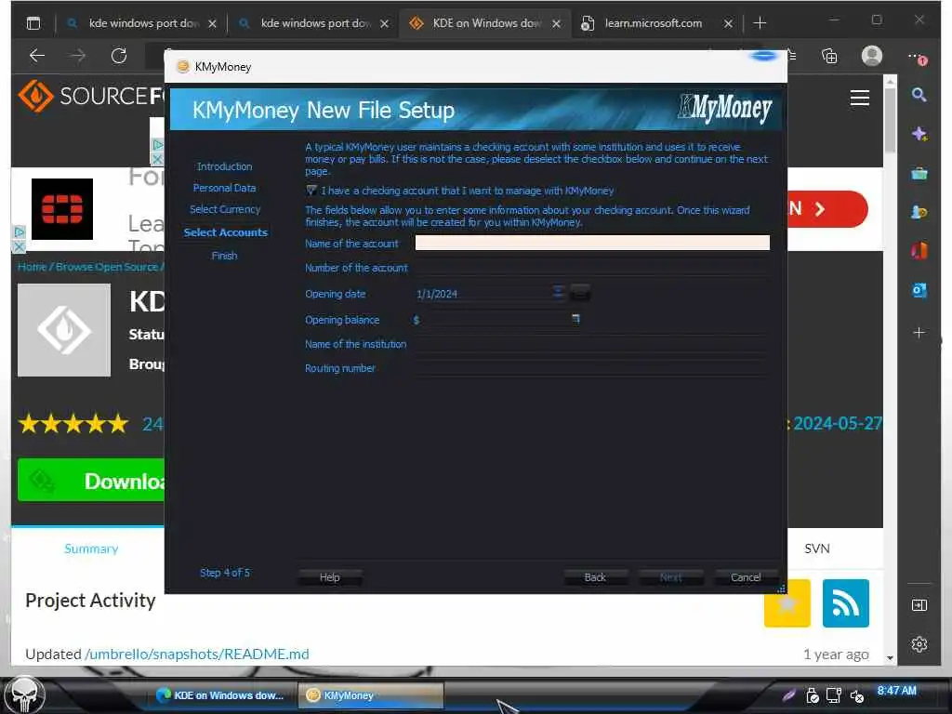This screenshot has width=952, height=714.
Task: Toggle the checking account checkbox
Action: pyautogui.click(x=311, y=191)
